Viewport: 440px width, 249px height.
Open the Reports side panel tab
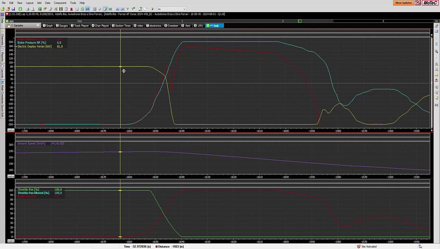pos(2,56)
